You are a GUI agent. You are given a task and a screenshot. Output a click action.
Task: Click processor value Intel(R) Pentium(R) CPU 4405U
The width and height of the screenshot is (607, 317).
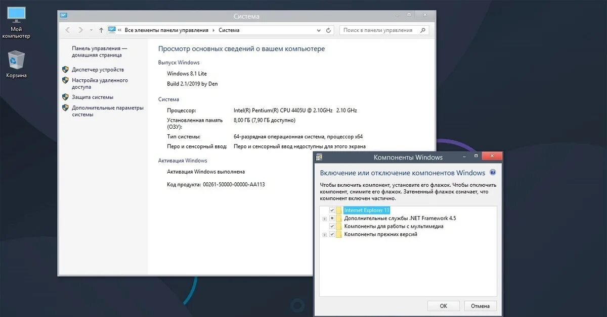295,110
